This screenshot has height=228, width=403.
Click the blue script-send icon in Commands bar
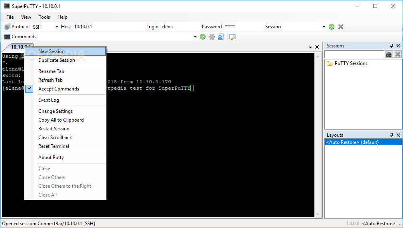(221, 37)
